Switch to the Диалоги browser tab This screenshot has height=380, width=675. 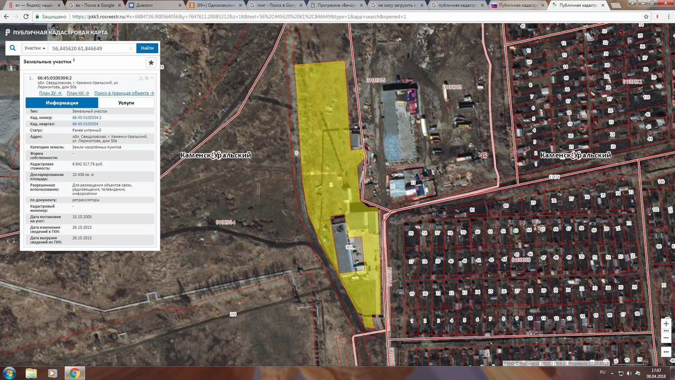[x=156, y=6]
